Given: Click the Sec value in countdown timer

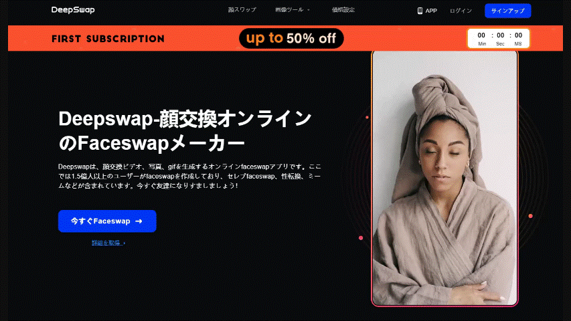Looking at the screenshot, I should click(x=500, y=35).
